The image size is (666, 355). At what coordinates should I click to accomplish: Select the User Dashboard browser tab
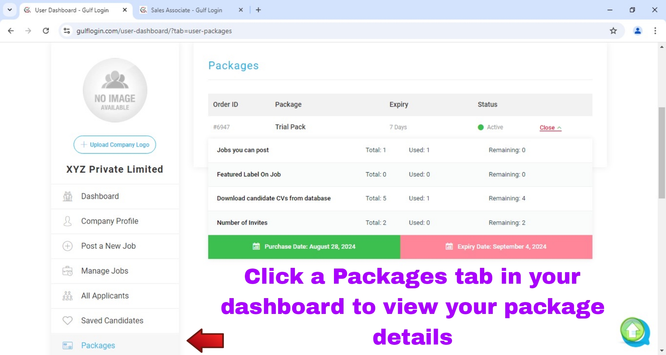pos(72,10)
